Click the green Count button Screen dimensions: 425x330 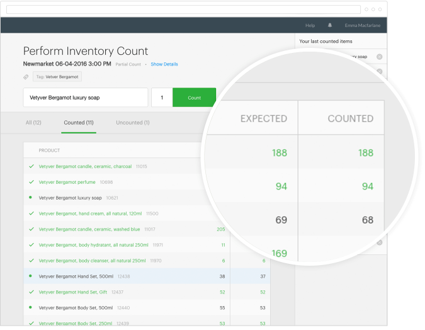[195, 98]
